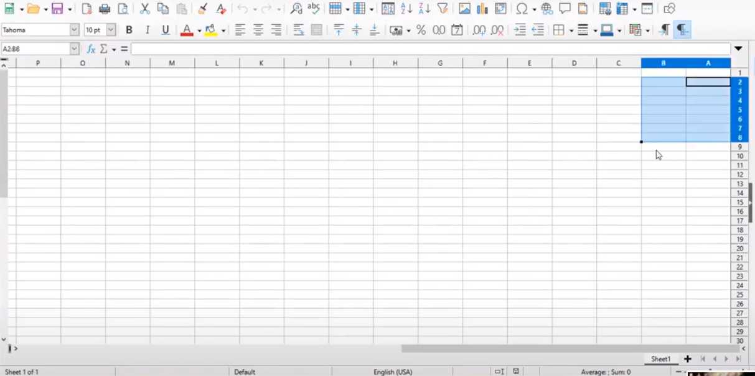Open Find and Replace

[x=296, y=9]
